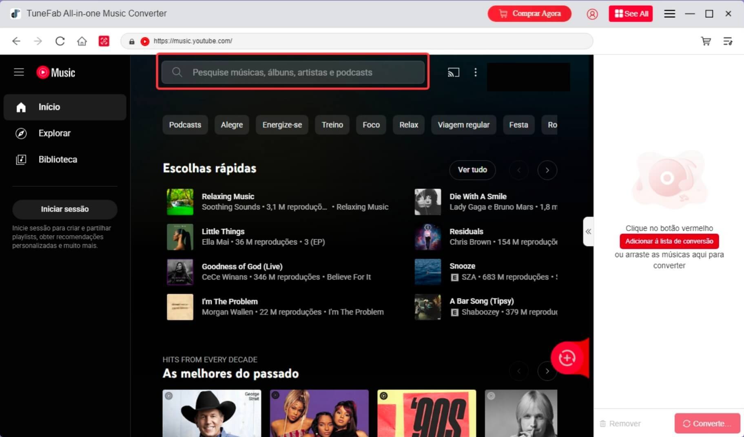744x437 pixels.
Task: Select the Energize-se chip
Action: pyautogui.click(x=282, y=125)
